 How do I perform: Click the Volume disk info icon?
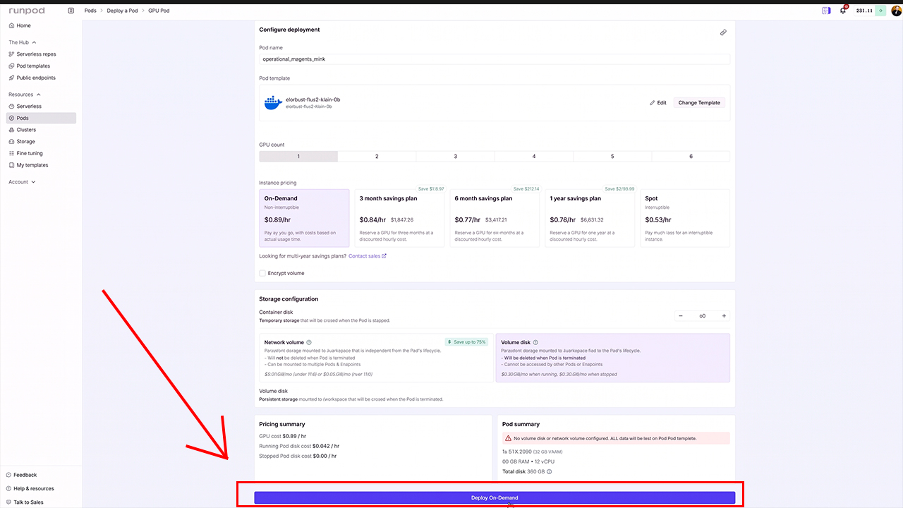535,342
